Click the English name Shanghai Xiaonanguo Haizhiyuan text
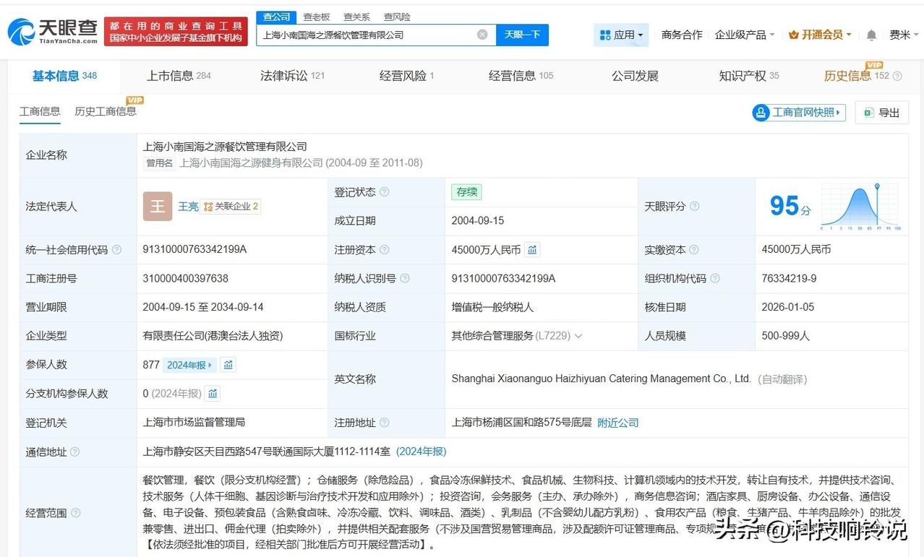The height and width of the screenshot is (557, 924). click(x=602, y=379)
